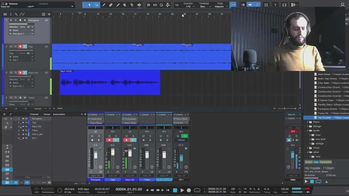Viewport: 349px width, 196px height.
Task: Select the Eraser tool
Action: 111,5
